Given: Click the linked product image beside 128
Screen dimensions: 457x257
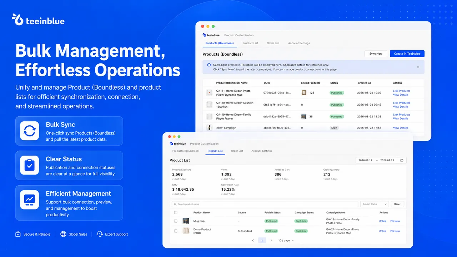Looking at the screenshot, I should pos(304,93).
